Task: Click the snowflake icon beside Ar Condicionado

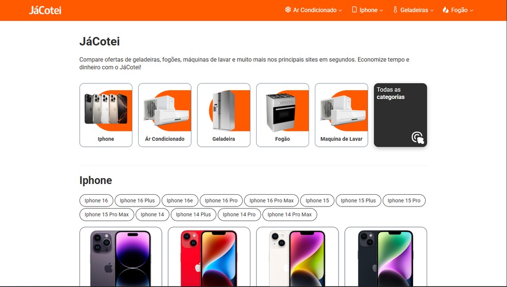Action: click(x=288, y=10)
